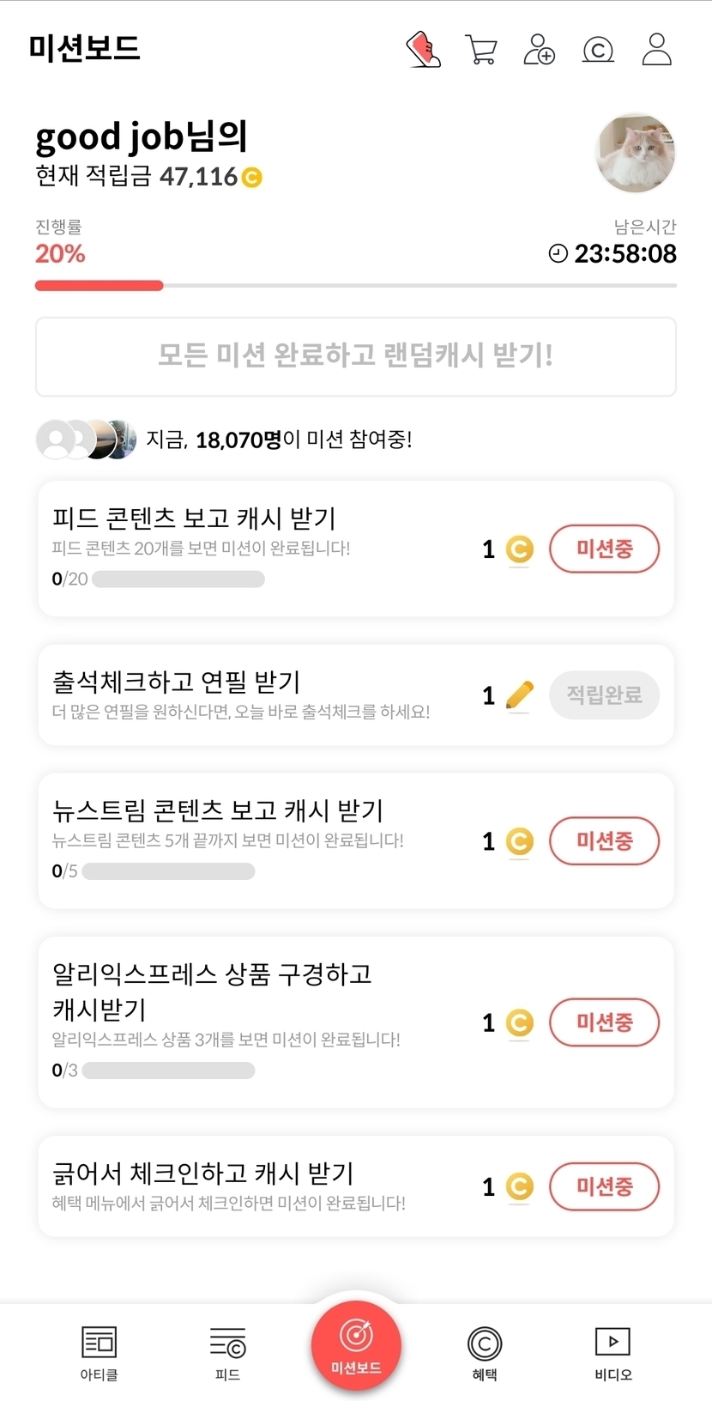Tap the 적립완료 button for attendance check
This screenshot has height=1401, width=712.
pos(604,694)
